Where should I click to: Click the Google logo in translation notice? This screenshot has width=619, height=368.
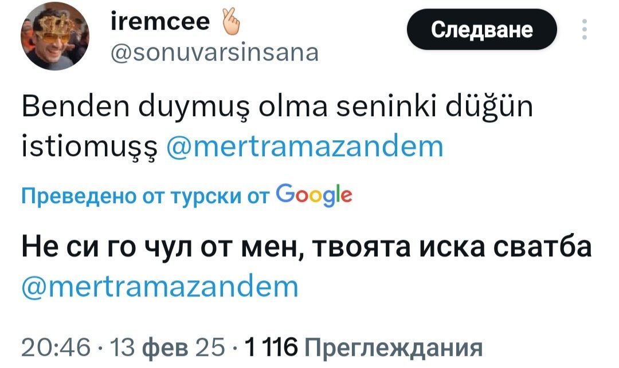[314, 196]
